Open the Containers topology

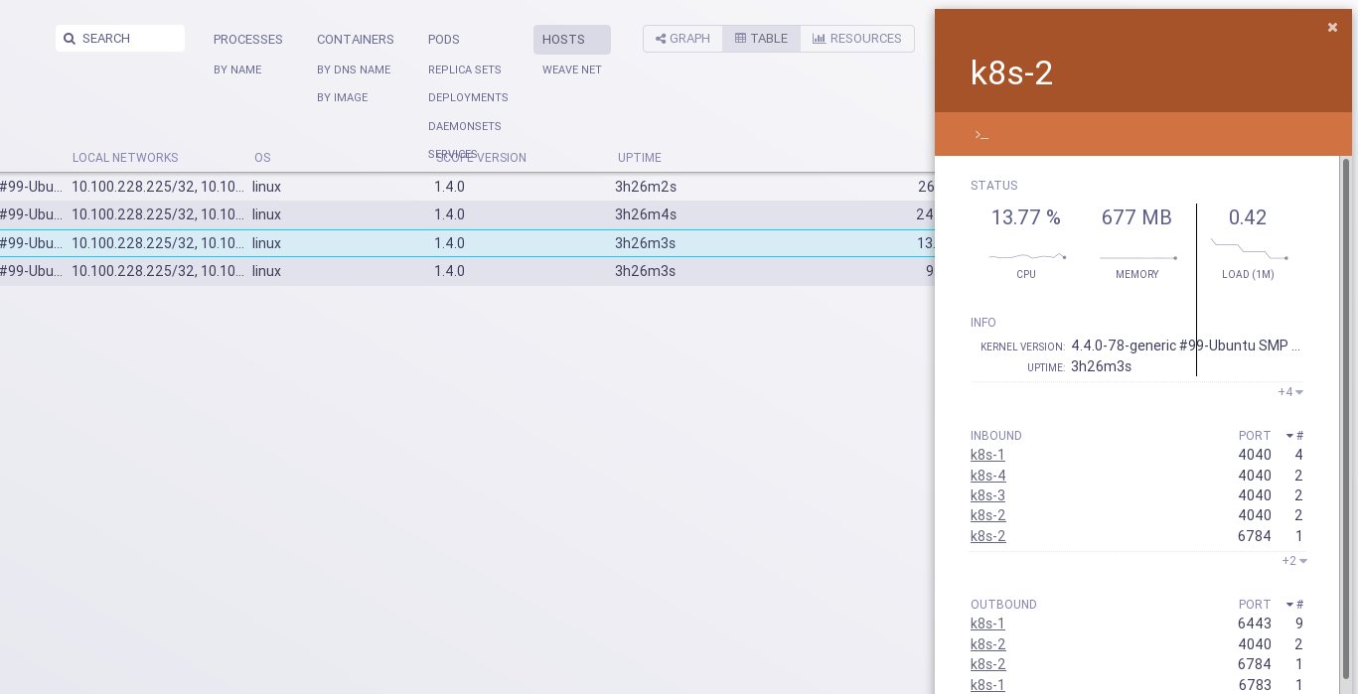click(356, 40)
